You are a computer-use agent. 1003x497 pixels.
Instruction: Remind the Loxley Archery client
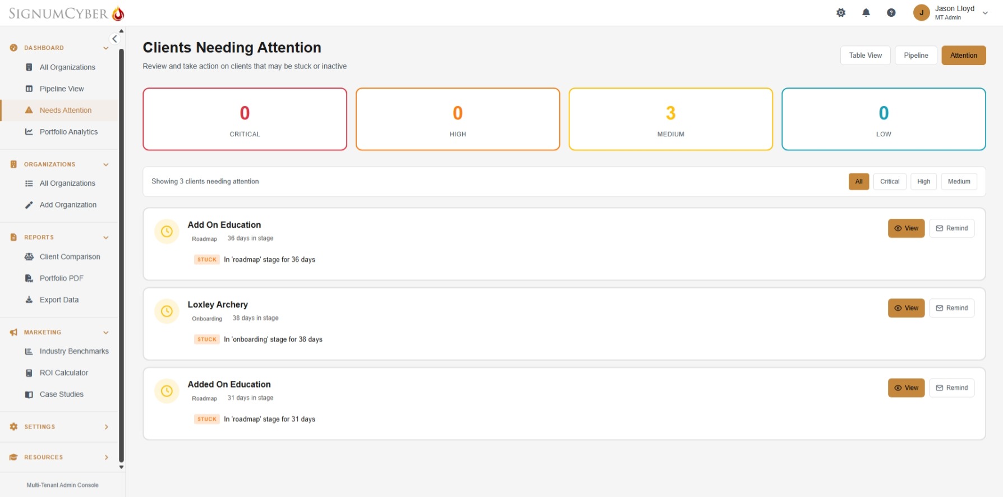click(951, 308)
